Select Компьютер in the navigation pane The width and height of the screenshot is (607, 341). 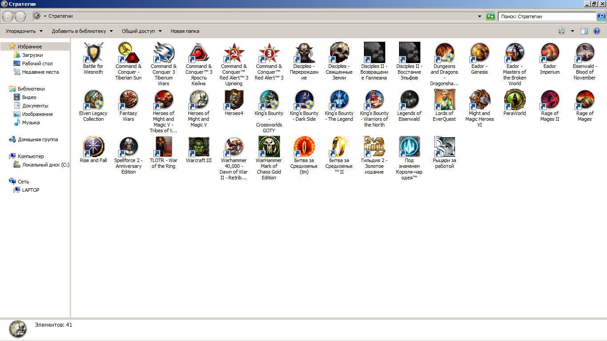(x=31, y=156)
